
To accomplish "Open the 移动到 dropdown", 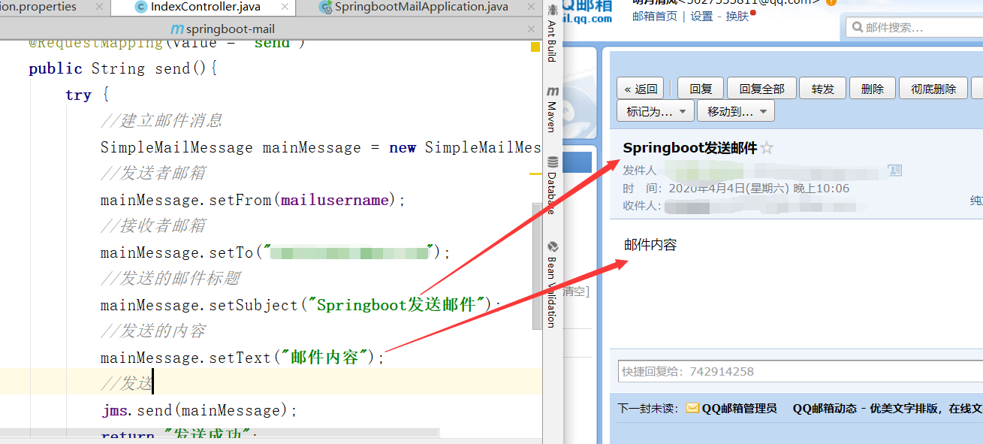I will click(x=736, y=110).
